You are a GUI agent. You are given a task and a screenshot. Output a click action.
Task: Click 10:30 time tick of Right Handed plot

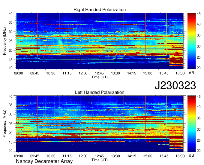pos(51,73)
